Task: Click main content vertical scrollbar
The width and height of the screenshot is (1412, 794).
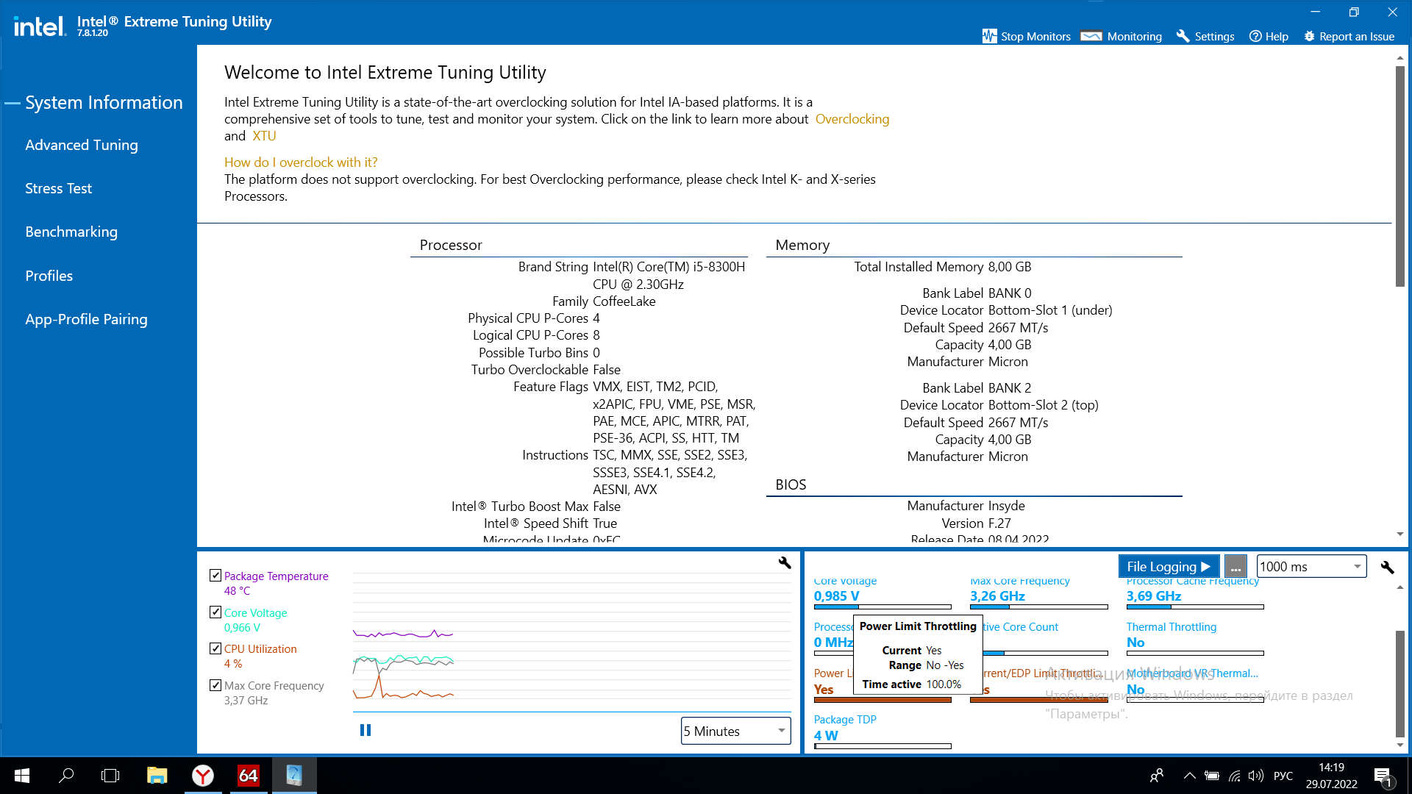Action: (x=1399, y=176)
